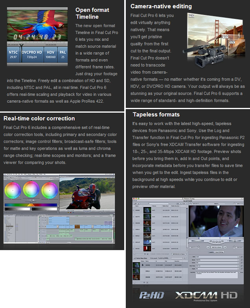Click the jog control left of transport buttons
Screen dimensions: 250x308
point(198,241)
